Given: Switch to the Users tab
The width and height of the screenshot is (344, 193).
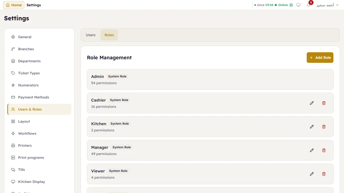Looking at the screenshot, I should coord(91,35).
